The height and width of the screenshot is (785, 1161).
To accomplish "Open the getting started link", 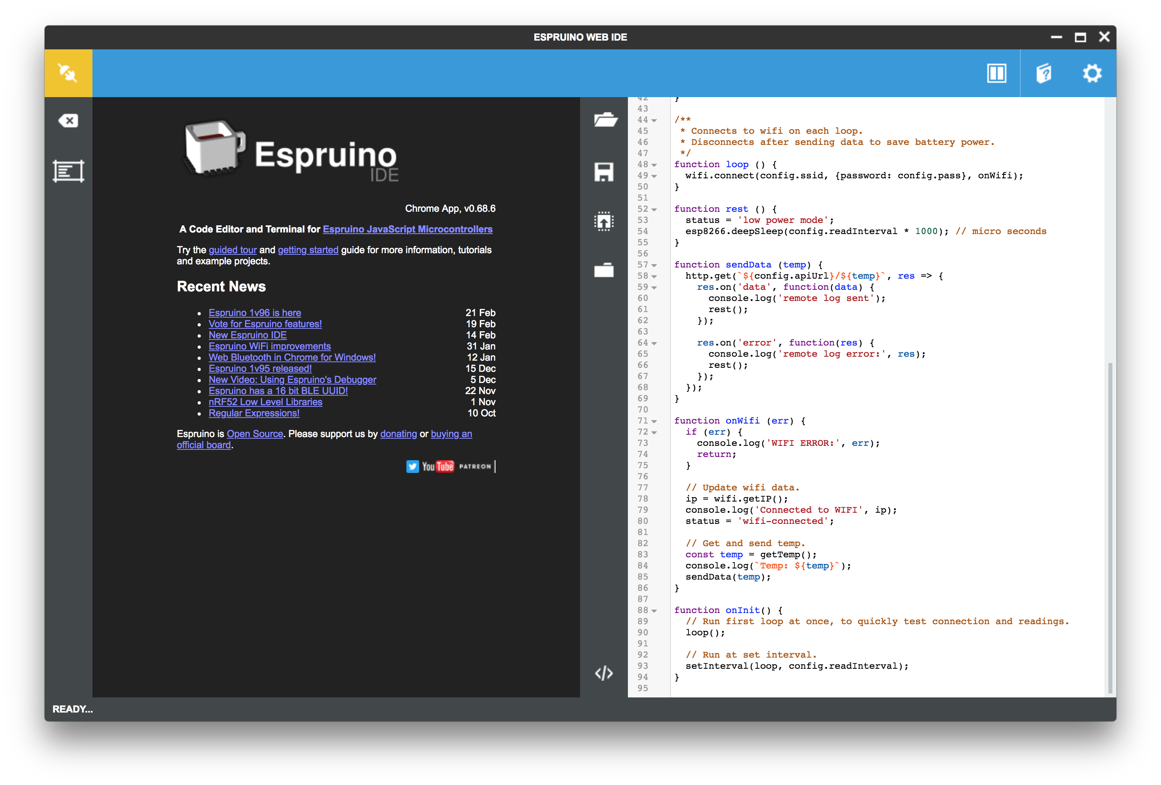I will click(x=308, y=250).
